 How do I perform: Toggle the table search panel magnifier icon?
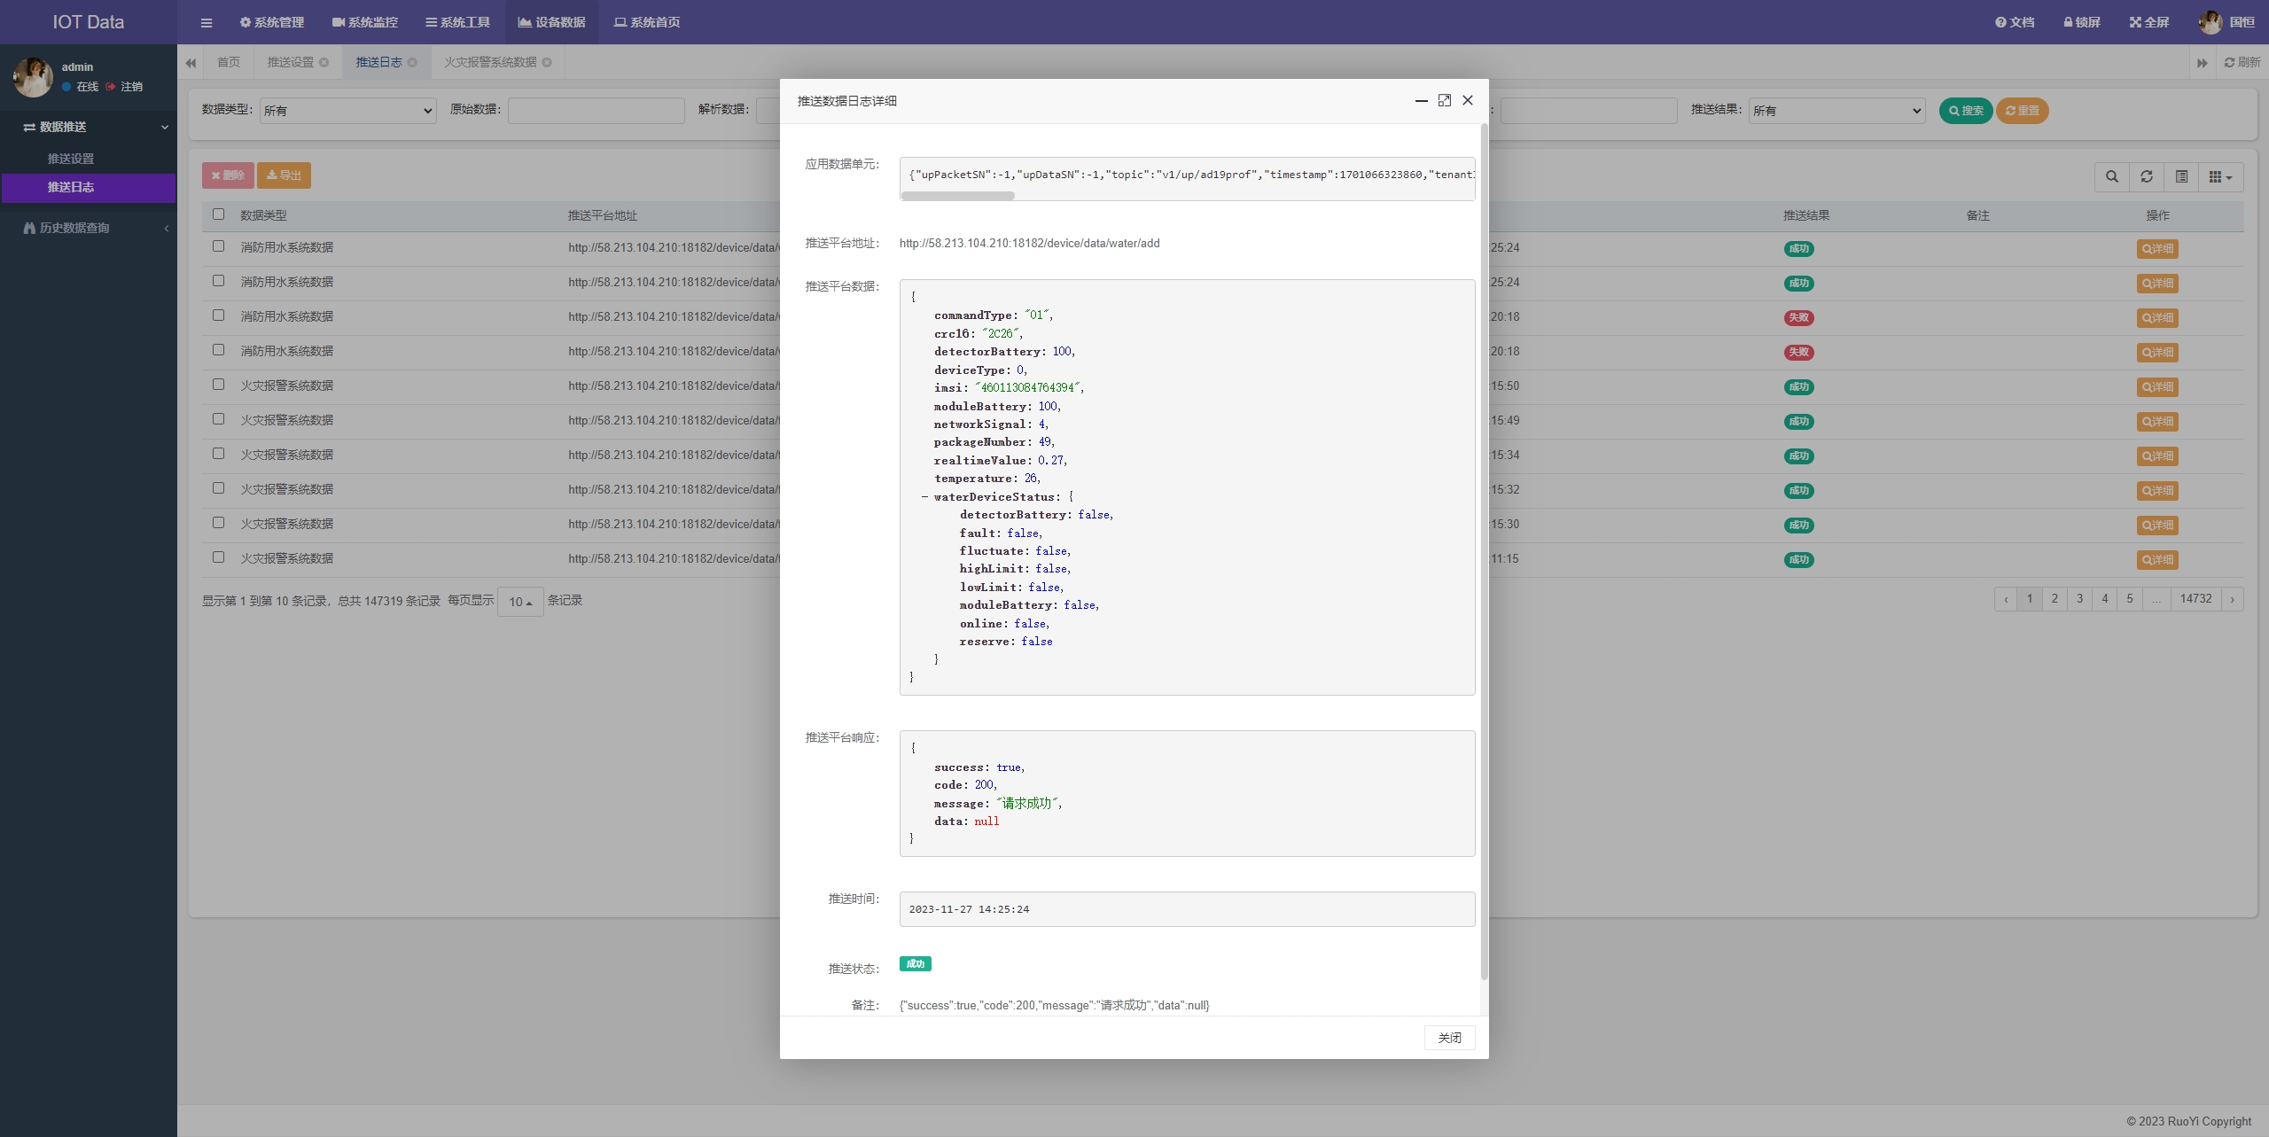click(x=2112, y=176)
